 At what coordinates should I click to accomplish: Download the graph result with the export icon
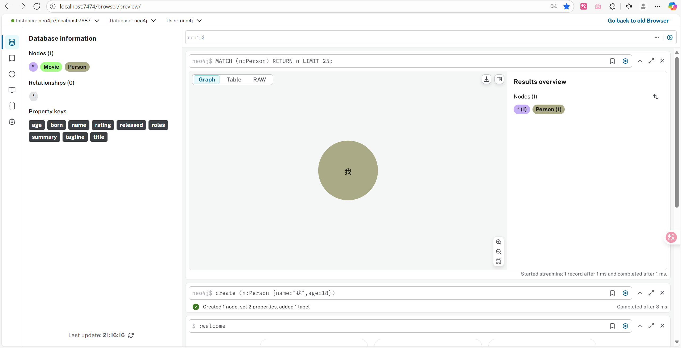tap(486, 79)
